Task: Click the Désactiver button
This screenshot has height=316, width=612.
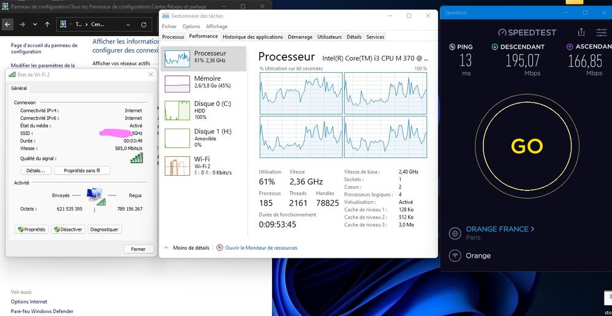Action: tap(68, 229)
